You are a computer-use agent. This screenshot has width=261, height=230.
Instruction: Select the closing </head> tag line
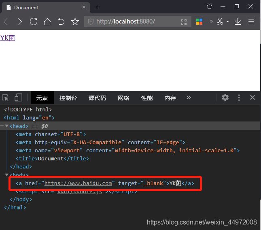tap(21, 166)
